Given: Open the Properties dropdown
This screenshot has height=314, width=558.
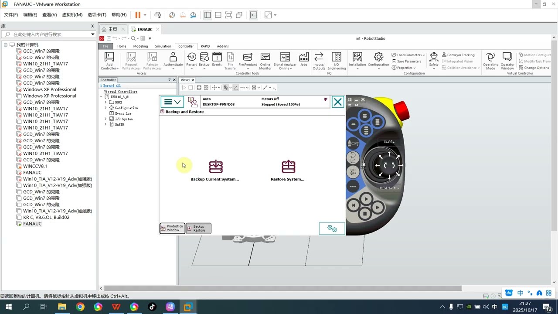Looking at the screenshot, I should point(404,68).
